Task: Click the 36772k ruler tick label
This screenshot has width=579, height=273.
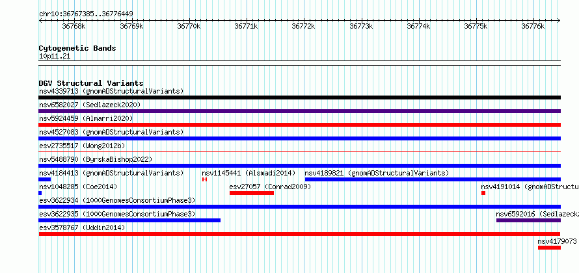Action: pos(304,26)
